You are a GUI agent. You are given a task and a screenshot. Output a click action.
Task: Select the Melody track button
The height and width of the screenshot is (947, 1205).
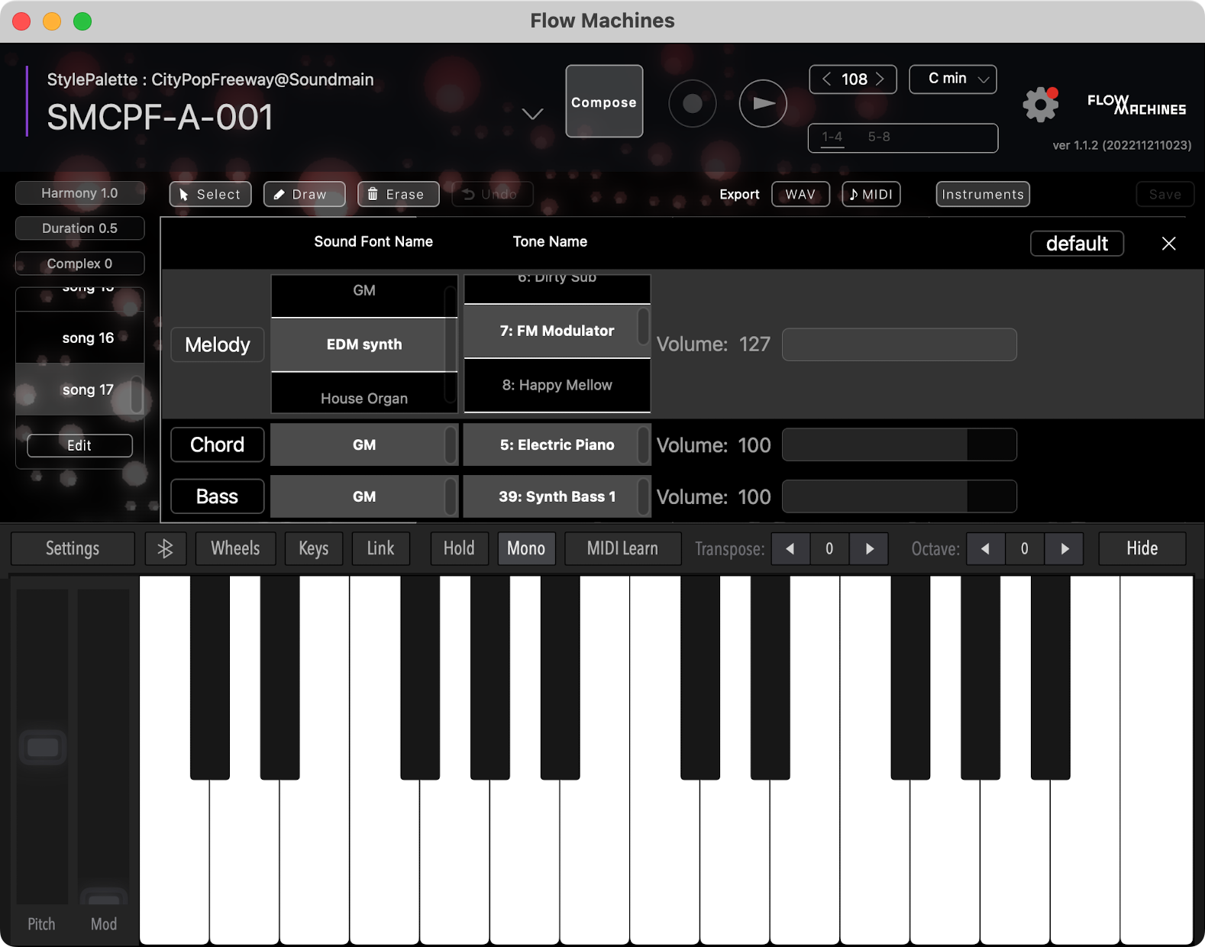point(218,344)
